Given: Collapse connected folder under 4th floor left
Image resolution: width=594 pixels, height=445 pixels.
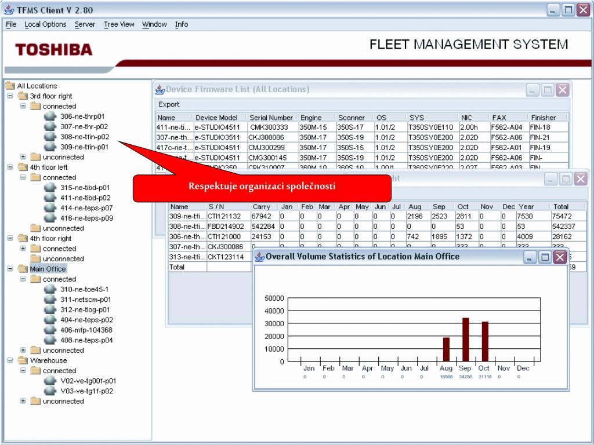Looking at the screenshot, I should pos(23,177).
